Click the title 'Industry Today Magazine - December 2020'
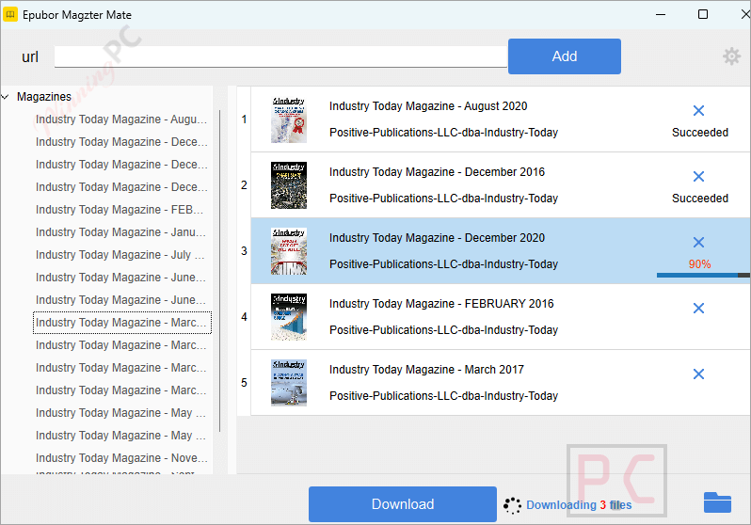The width and height of the screenshot is (751, 525). 437,238
